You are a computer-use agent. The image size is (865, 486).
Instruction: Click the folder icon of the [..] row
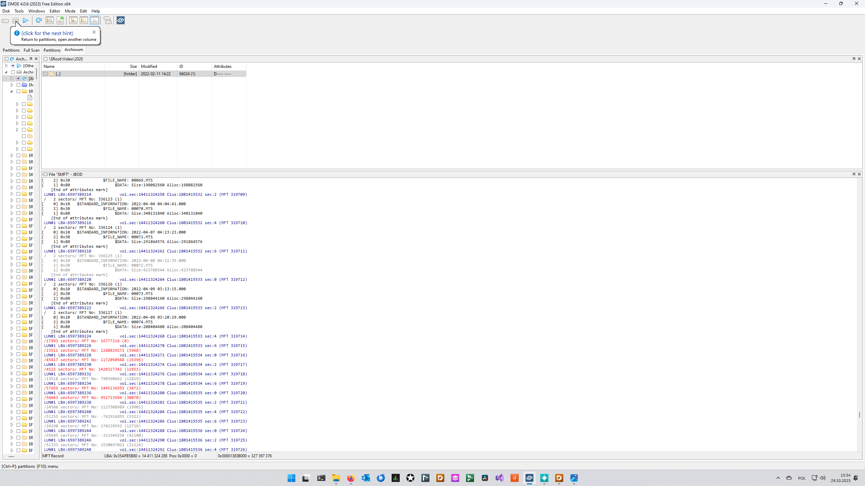point(52,74)
